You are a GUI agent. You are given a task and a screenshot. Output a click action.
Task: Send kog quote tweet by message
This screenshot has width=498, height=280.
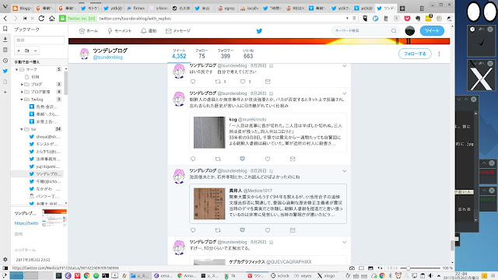pos(293,159)
